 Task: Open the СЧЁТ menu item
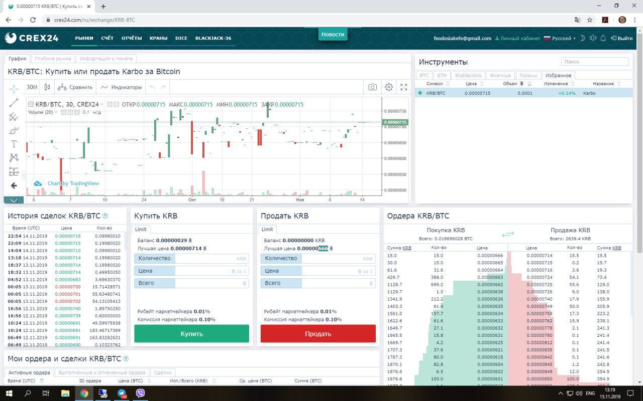pyautogui.click(x=107, y=38)
